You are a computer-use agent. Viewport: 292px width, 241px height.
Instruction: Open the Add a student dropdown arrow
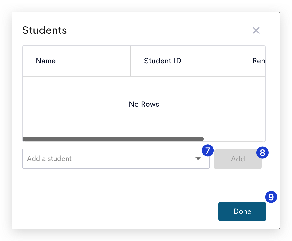(198, 159)
